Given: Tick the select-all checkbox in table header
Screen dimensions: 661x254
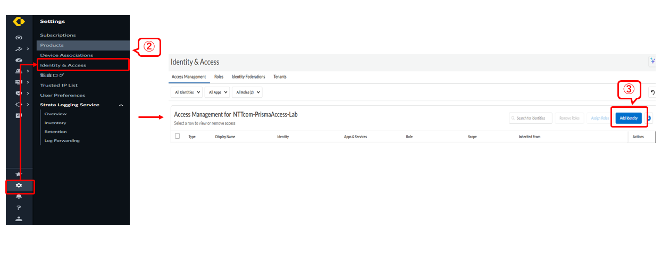Looking at the screenshot, I should pyautogui.click(x=178, y=136).
